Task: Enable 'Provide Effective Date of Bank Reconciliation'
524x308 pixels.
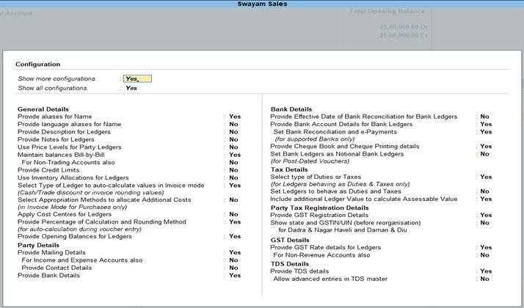Action: [484, 117]
